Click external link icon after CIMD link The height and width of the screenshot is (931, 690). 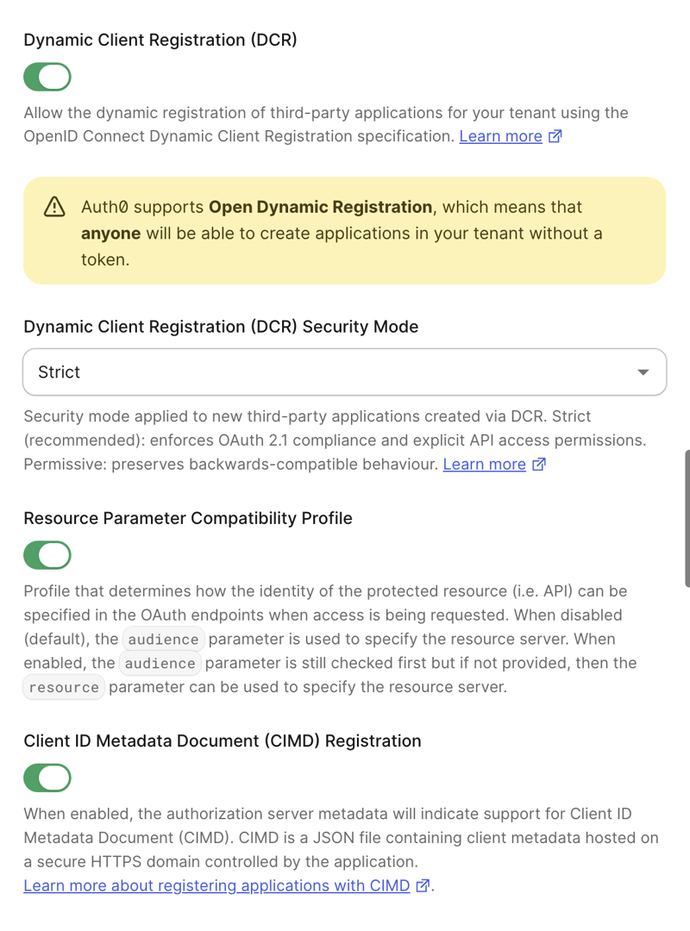[423, 886]
